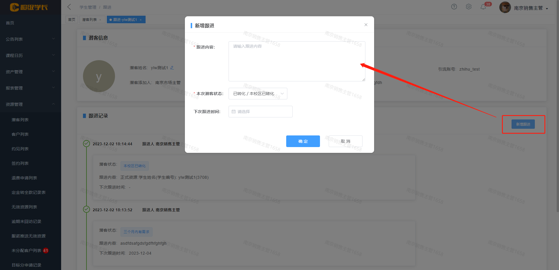Close the 新增跟进 dialog with X
The image size is (559, 270).
point(366,25)
